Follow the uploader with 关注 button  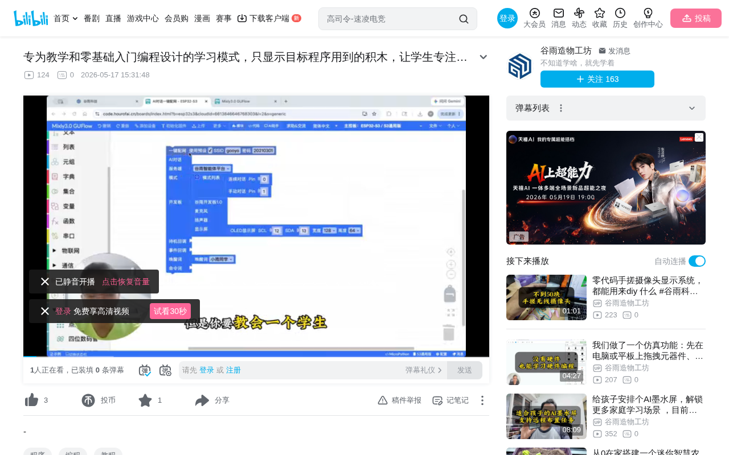(x=597, y=79)
